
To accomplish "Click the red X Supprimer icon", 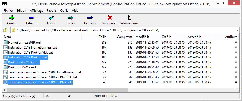I will pos(110,18).
